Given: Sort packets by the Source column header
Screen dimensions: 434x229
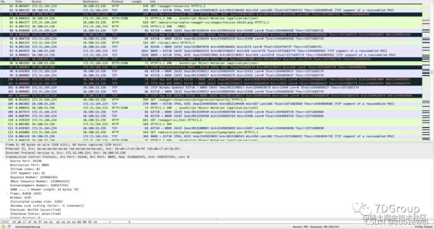Looking at the screenshot, I should pos(56,2).
